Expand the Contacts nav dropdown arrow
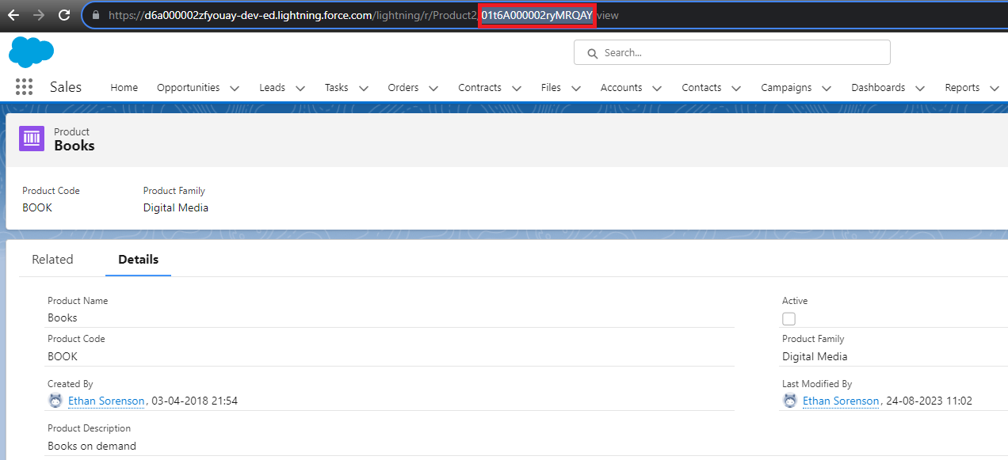Image resolution: width=1008 pixels, height=460 pixels. (736, 88)
